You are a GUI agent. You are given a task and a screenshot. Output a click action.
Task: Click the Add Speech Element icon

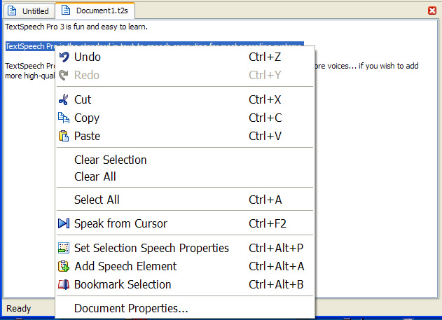point(64,266)
